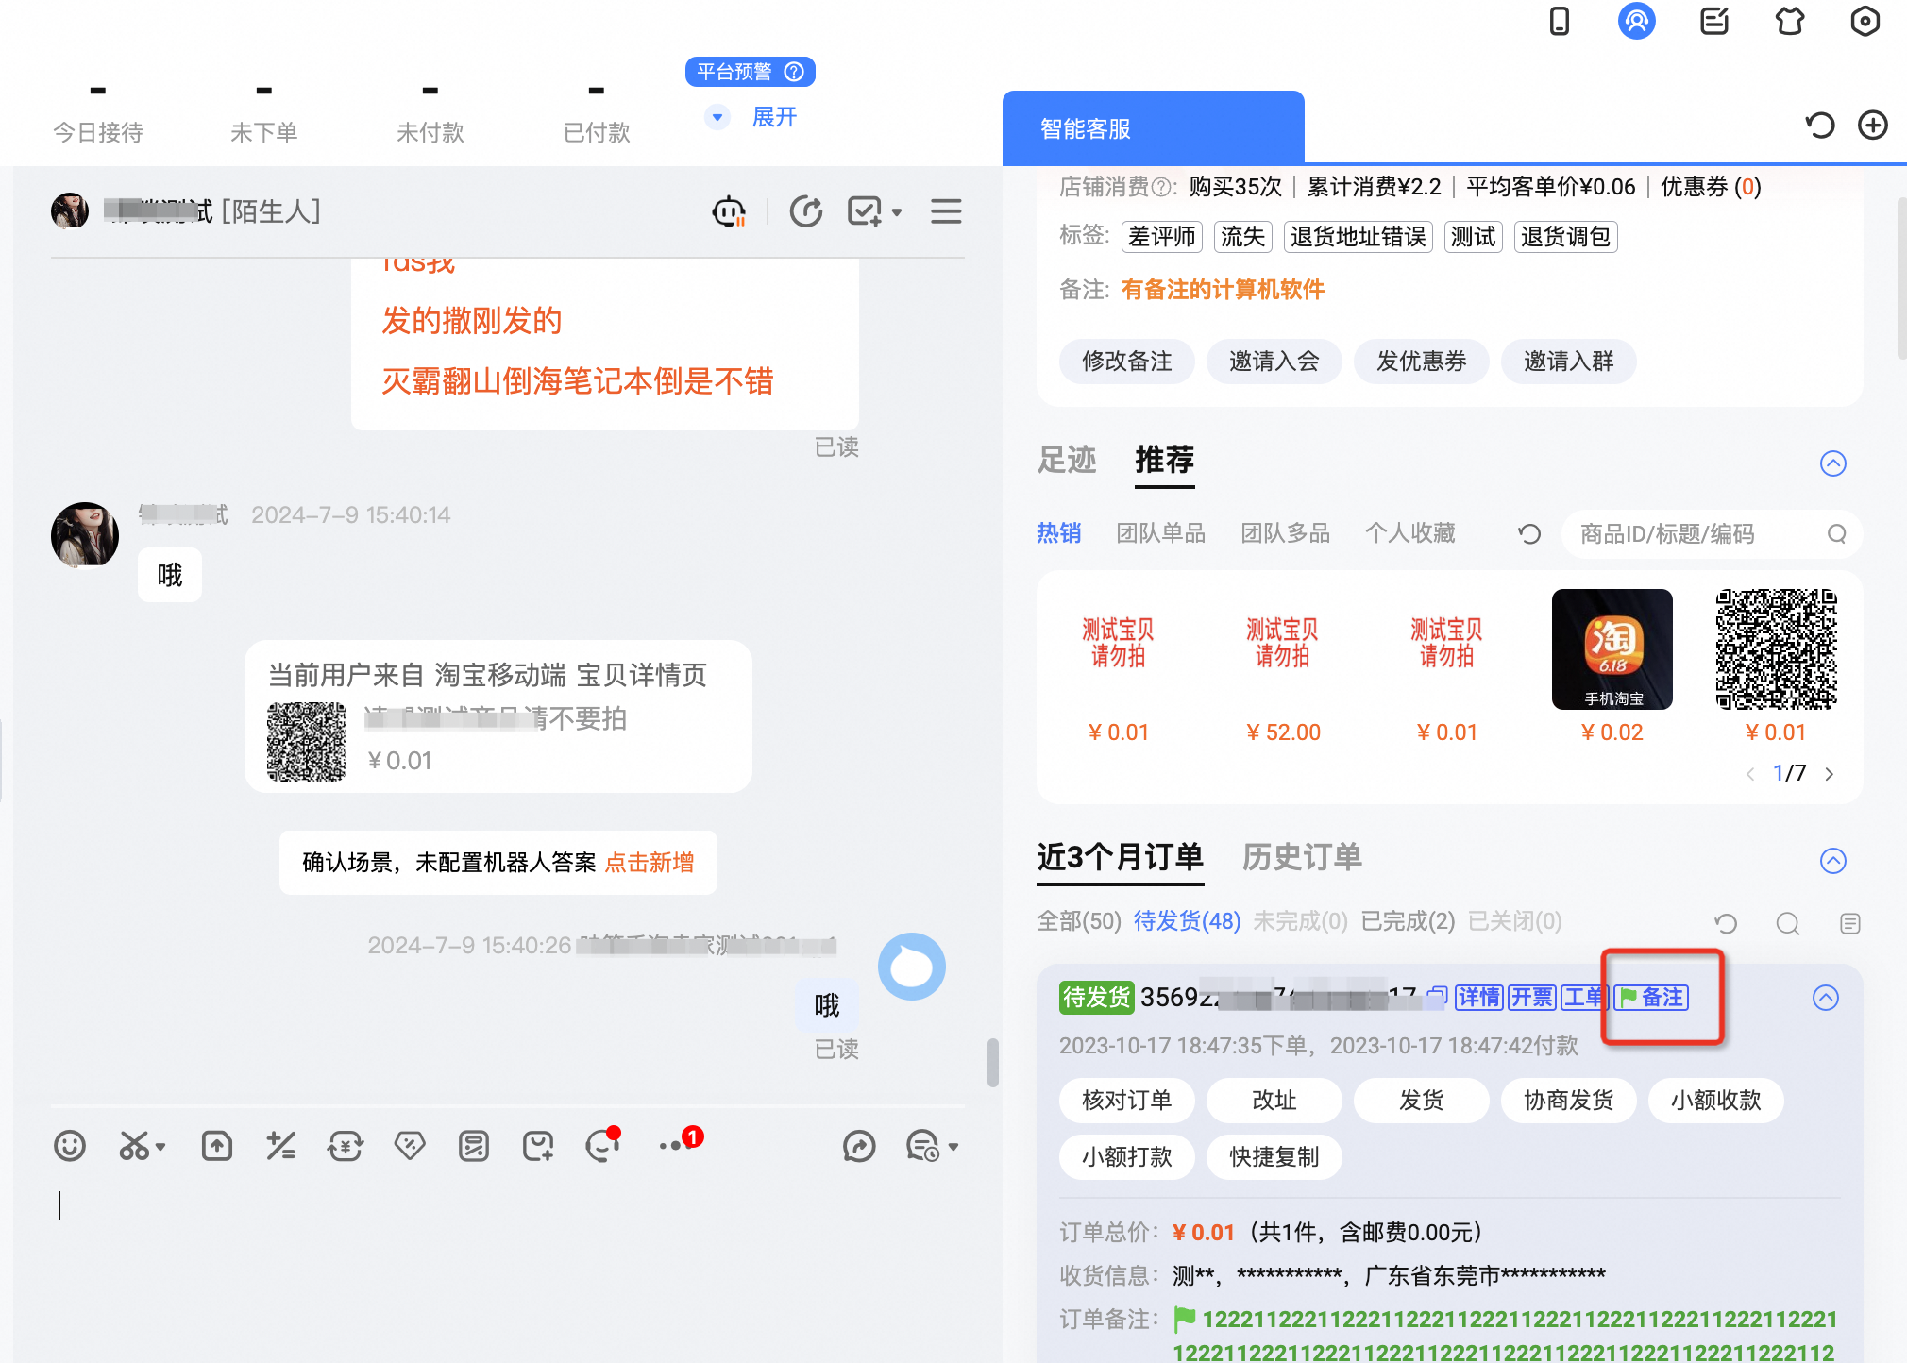Click the add plus-circle icon
This screenshot has height=1363, width=1907.
[1873, 126]
